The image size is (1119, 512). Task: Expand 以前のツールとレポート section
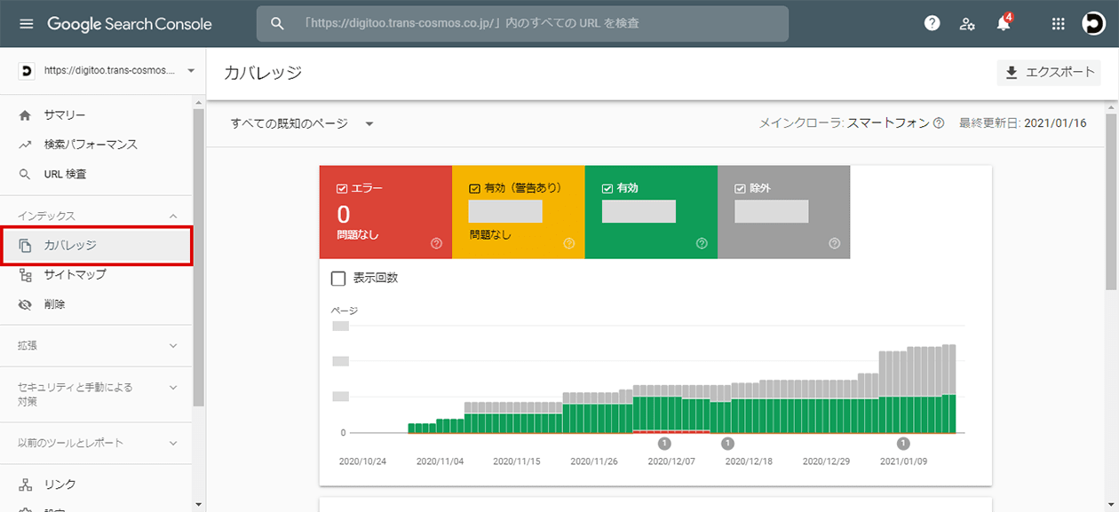[173, 442]
